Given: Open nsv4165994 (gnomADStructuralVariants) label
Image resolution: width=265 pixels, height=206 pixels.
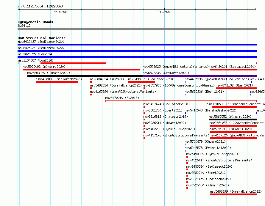Looking at the screenshot, I should [123, 92].
